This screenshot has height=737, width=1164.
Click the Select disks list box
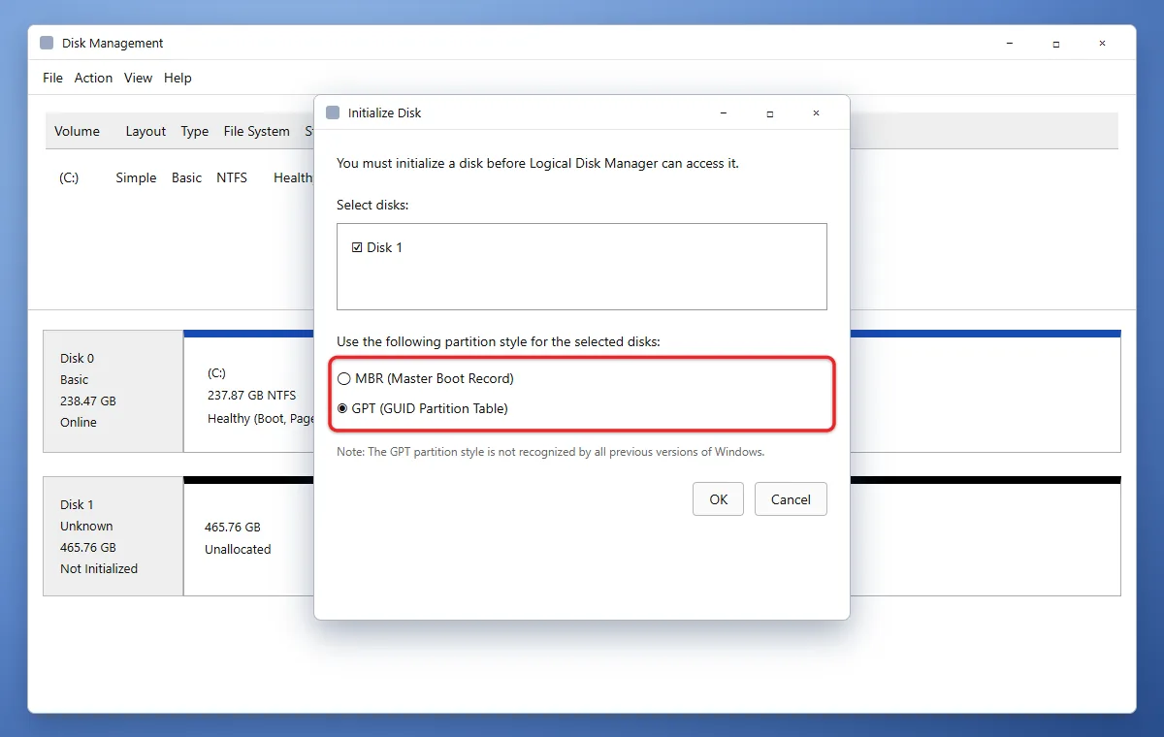(582, 267)
